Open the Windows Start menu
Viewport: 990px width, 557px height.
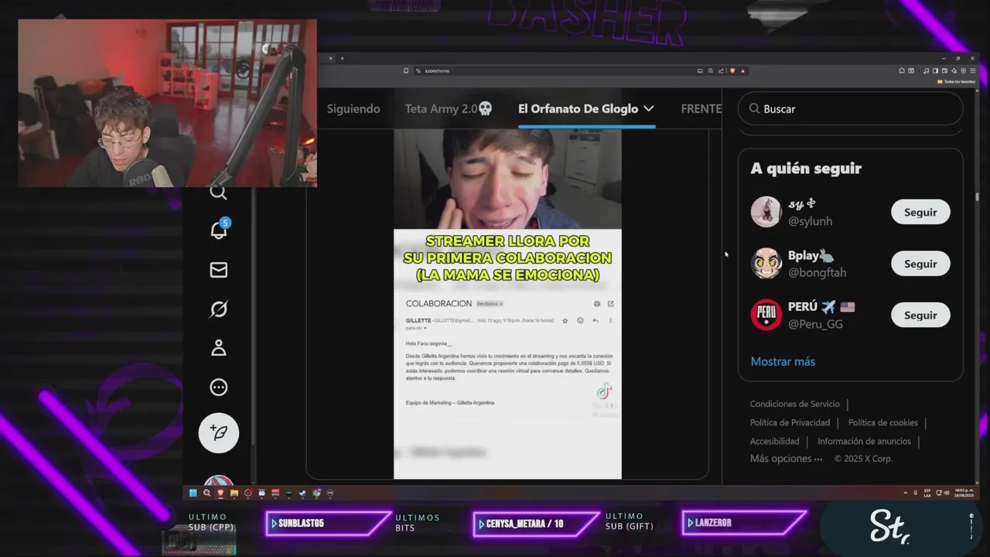pyautogui.click(x=193, y=493)
